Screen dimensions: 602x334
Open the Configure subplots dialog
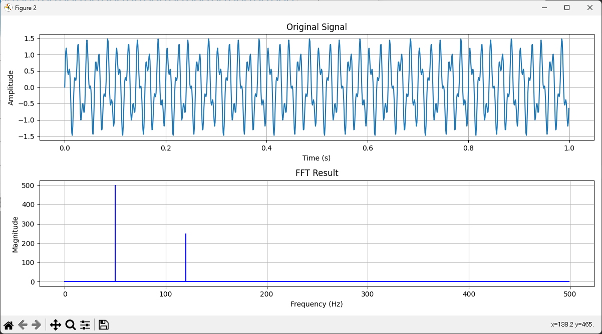[85, 324]
